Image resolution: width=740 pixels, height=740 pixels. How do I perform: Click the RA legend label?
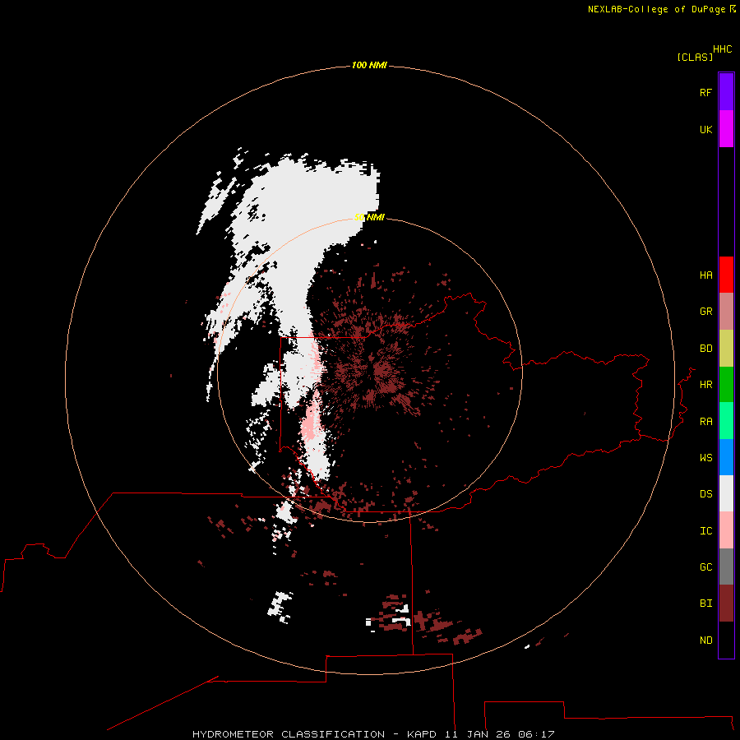[705, 422]
